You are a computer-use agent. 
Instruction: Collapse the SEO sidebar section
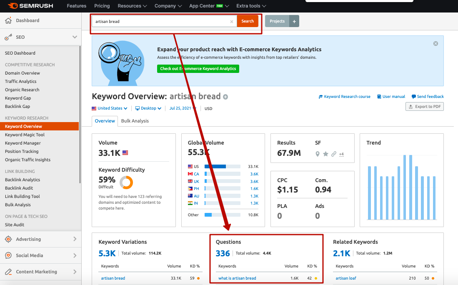75,37
